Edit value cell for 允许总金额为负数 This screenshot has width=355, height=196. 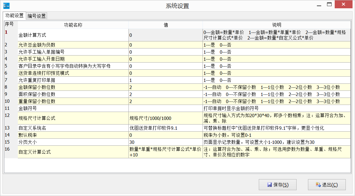pos(166,45)
